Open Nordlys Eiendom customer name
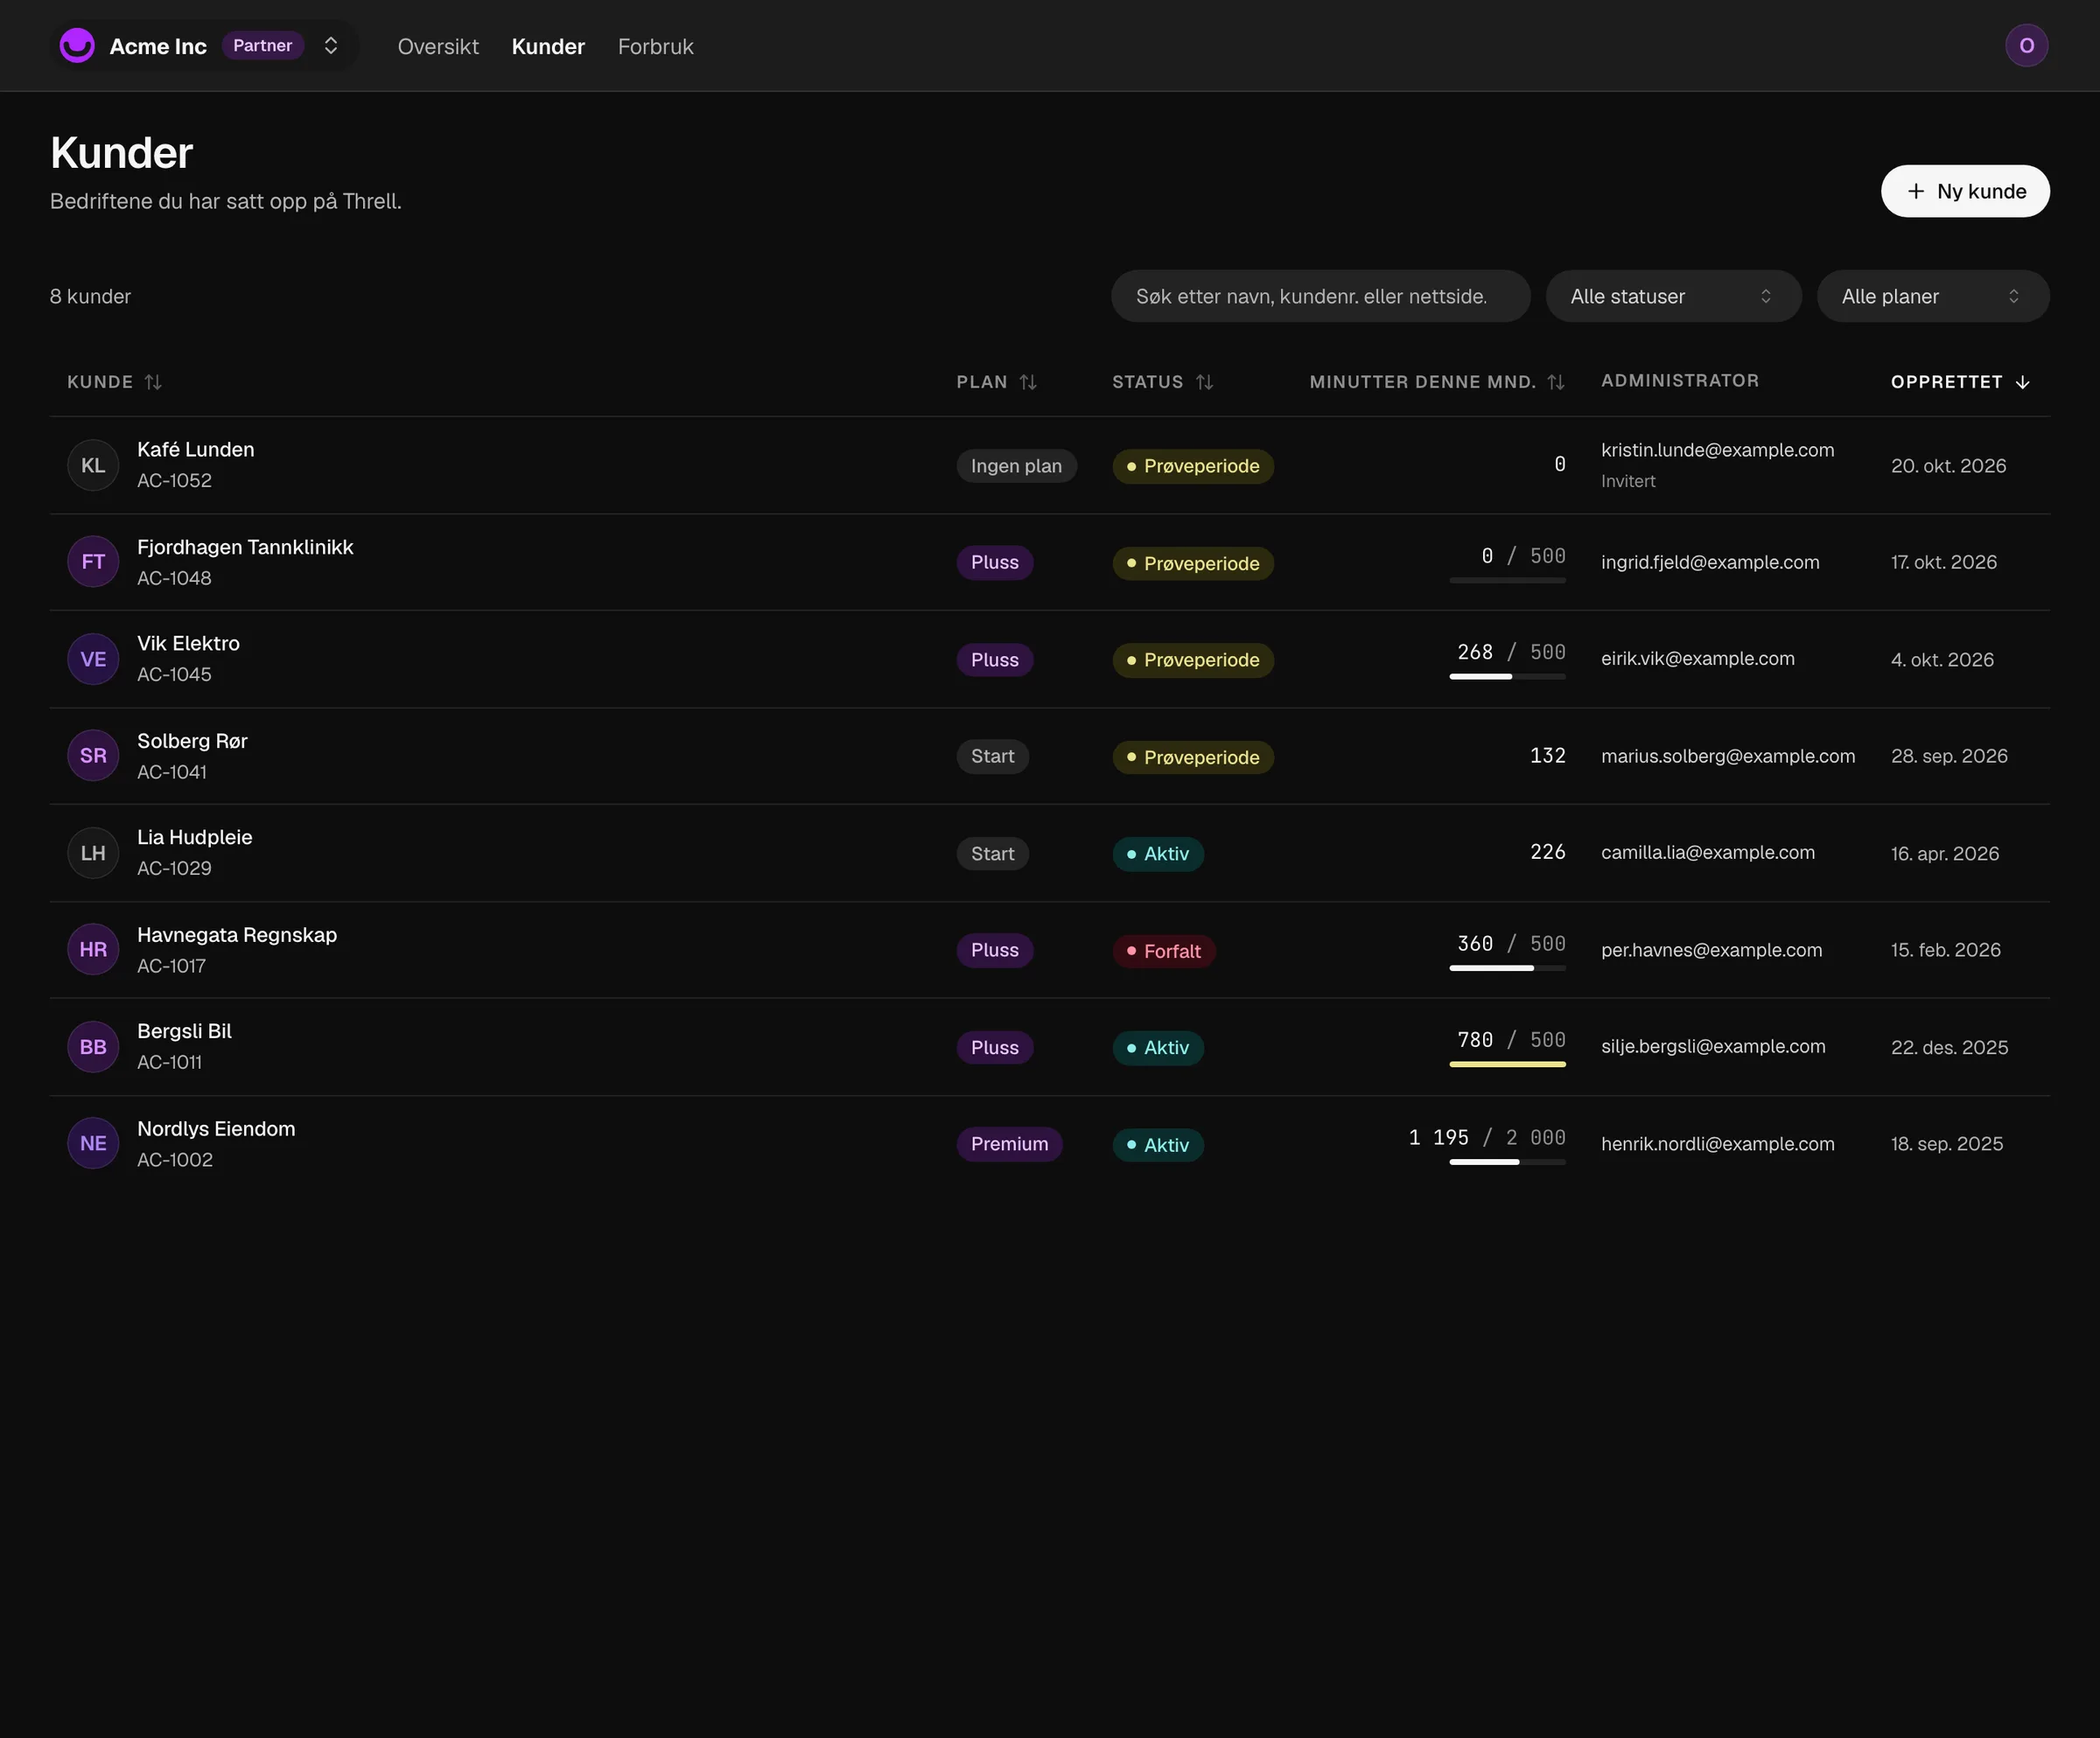2100x1738 pixels. click(x=216, y=1128)
